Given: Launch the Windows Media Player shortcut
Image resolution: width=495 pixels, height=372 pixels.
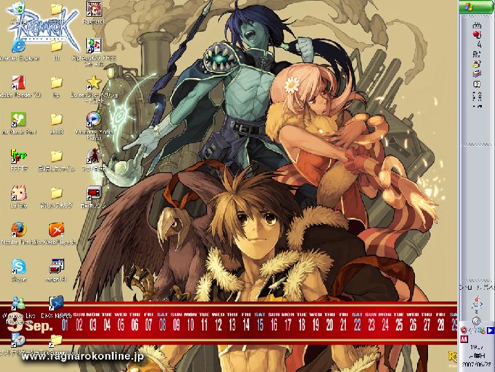Looking at the screenshot, I should coord(94,126).
